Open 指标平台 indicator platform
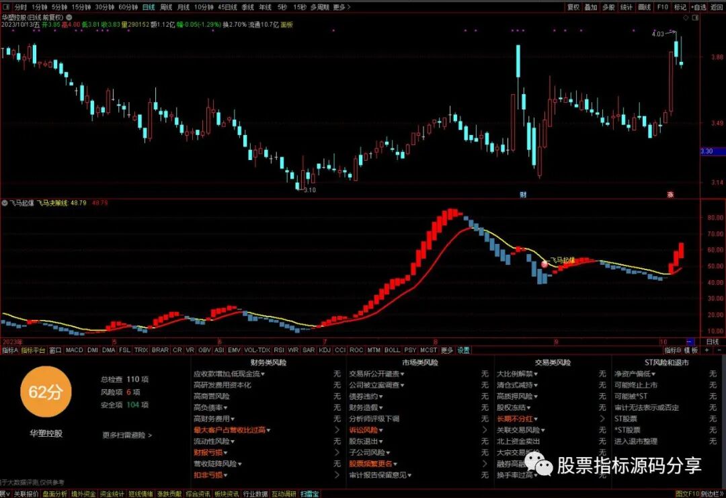Viewport: 726px width, 498px height. click(34, 350)
